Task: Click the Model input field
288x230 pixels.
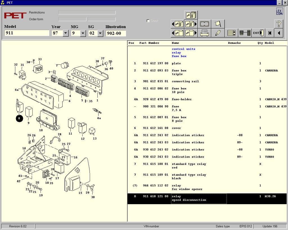Action: click(27, 33)
